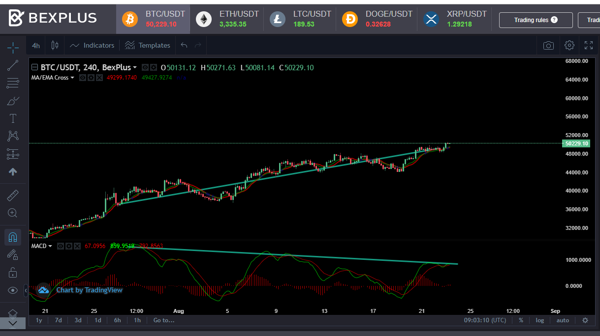Screen dimensions: 600x336
Task: Select the text annotation tool
Action: 13,118
